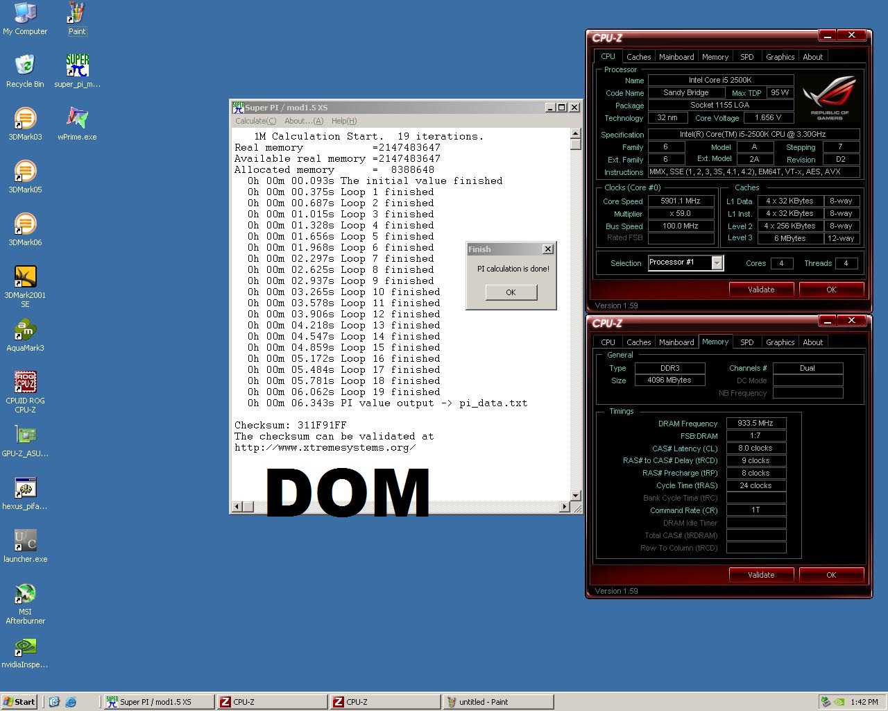The width and height of the screenshot is (888, 711).
Task: Switch to the Mainboard tab in upper CPU-Z
Action: click(676, 57)
